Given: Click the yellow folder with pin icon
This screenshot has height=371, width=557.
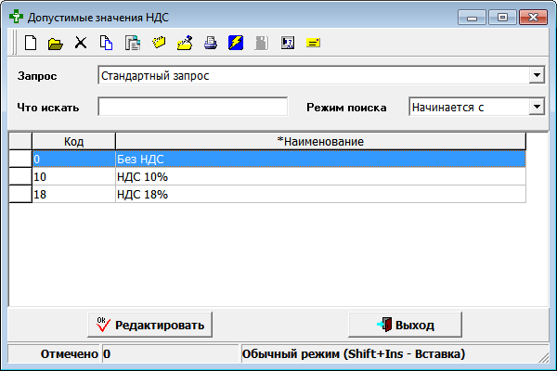Looking at the screenshot, I should click(185, 43).
